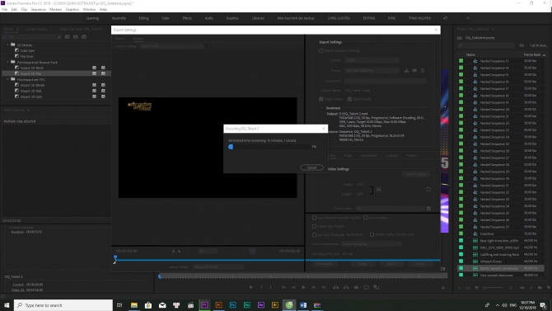This screenshot has height=311, width=552.
Task: Collapse the FilmImpact.net TP3 folder
Action: coord(7,79)
